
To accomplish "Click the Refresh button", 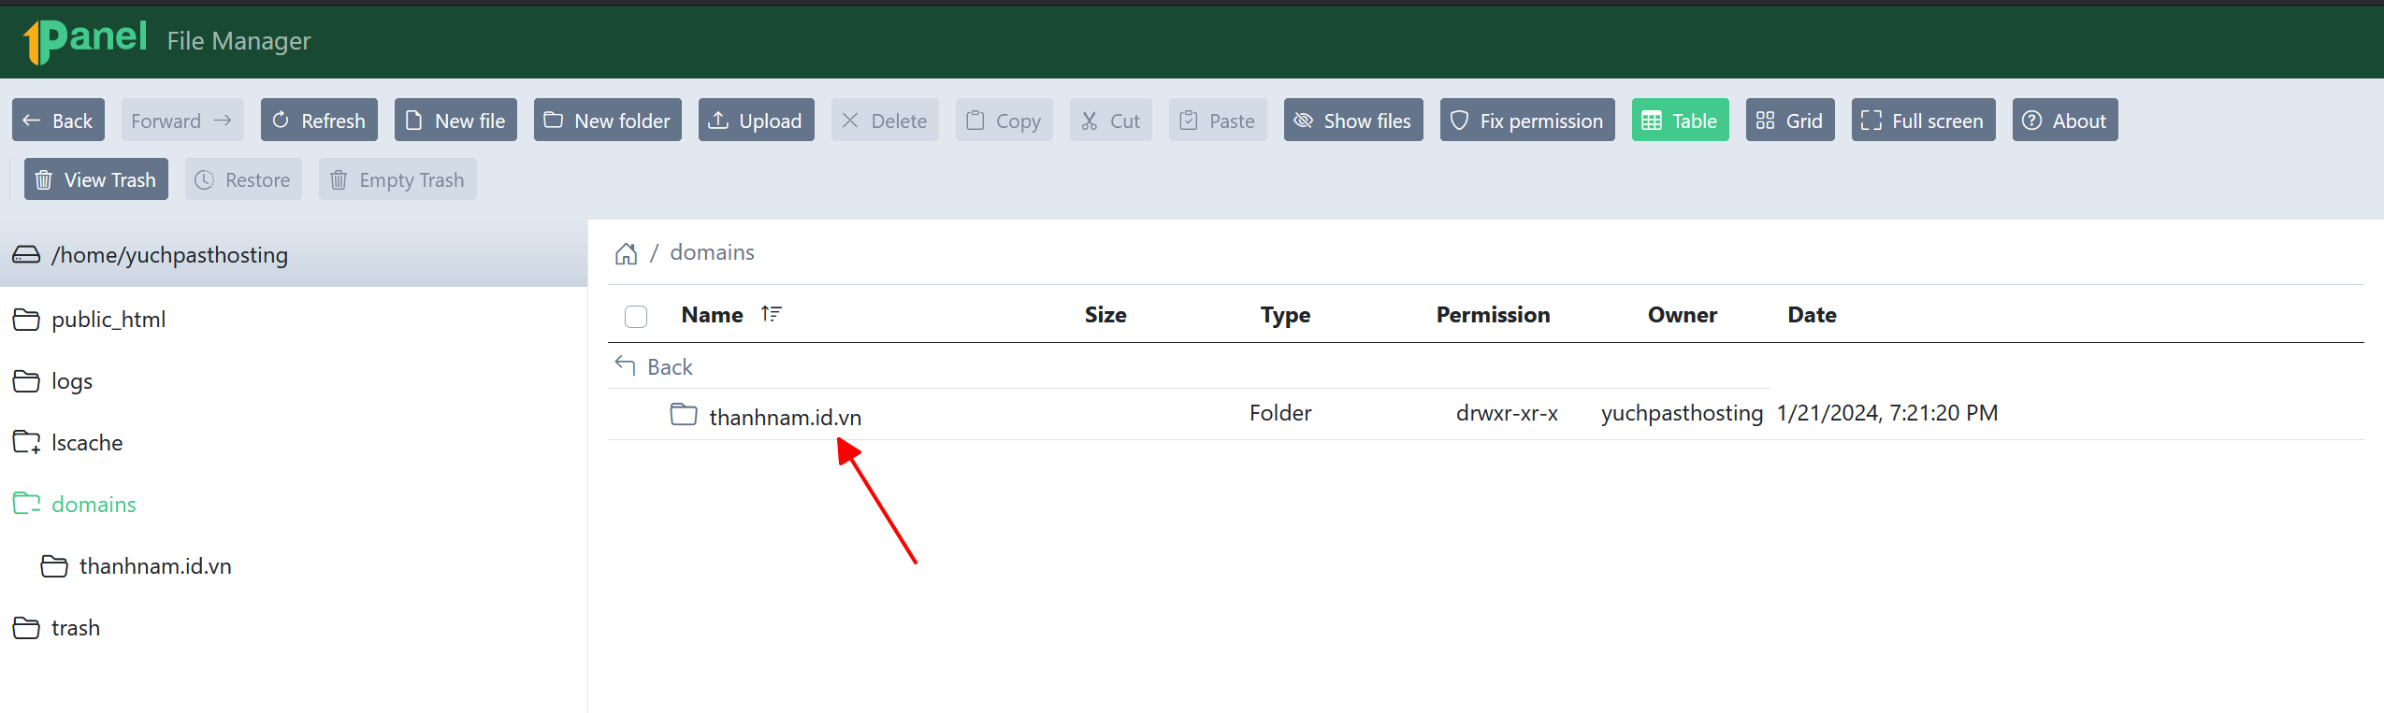I will [x=319, y=121].
